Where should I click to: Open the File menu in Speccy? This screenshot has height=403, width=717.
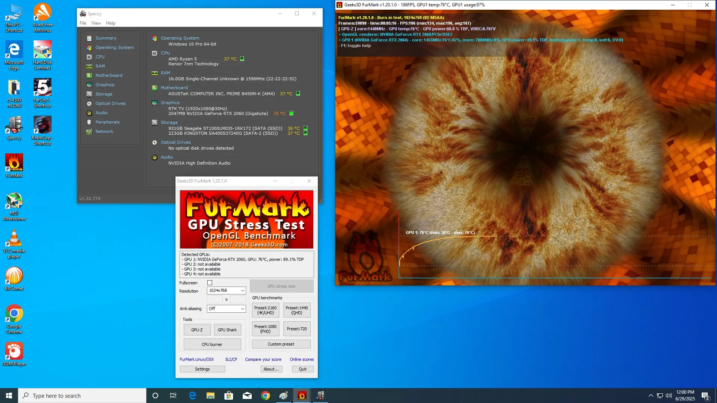point(83,23)
